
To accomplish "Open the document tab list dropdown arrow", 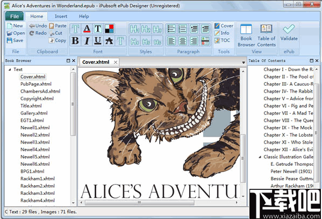I will coord(244,62).
